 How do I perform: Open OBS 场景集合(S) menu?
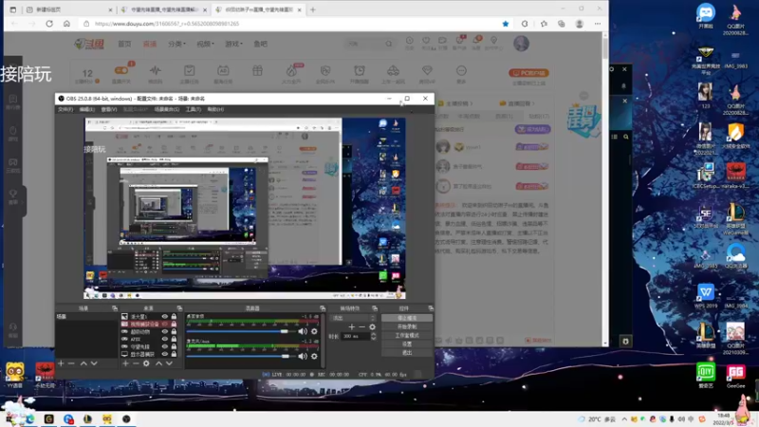[167, 109]
